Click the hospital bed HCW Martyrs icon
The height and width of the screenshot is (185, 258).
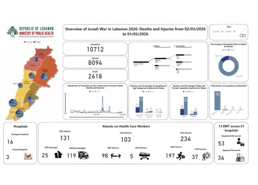pos(145,156)
